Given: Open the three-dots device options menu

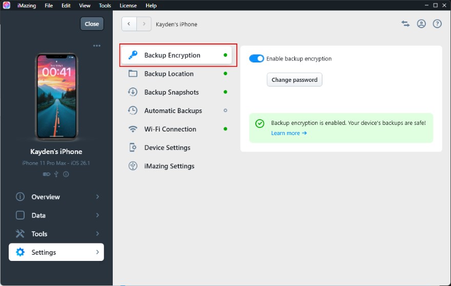Looking at the screenshot, I should [x=97, y=46].
